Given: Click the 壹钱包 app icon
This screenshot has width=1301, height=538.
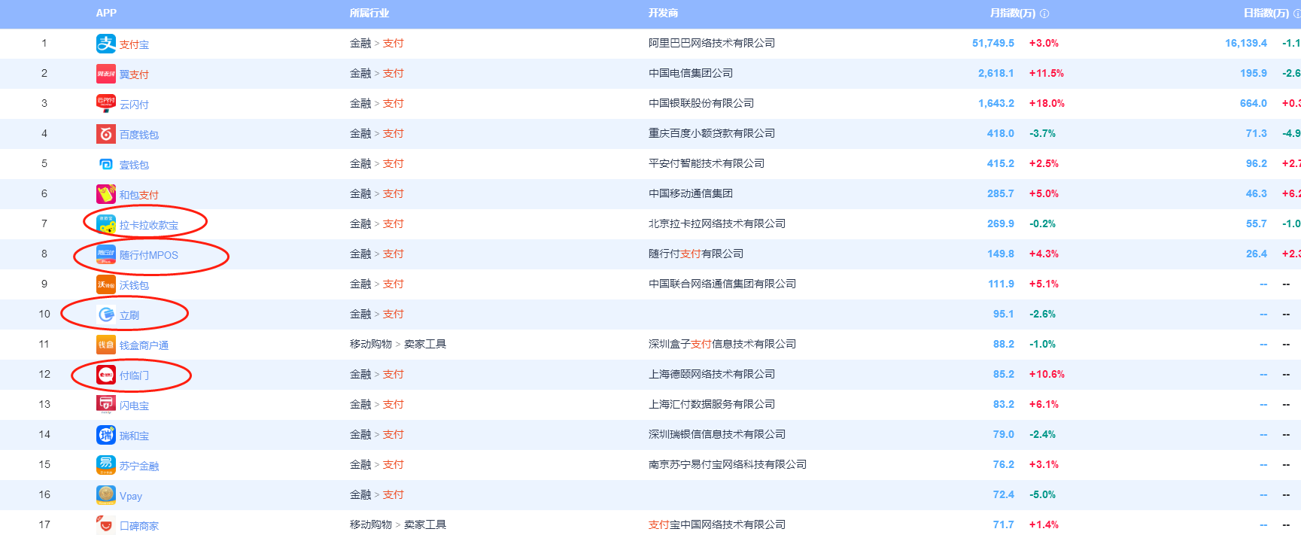Looking at the screenshot, I should pos(106,164).
